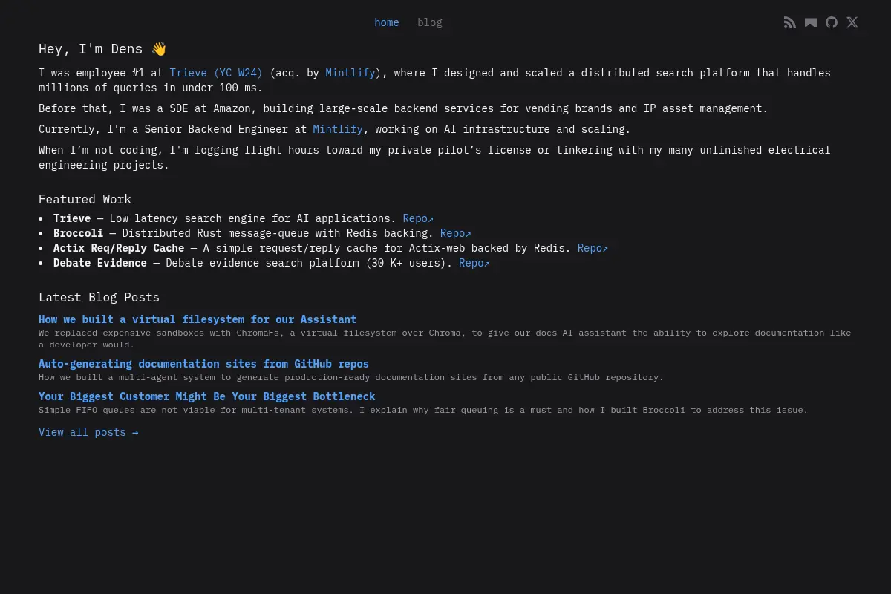The height and width of the screenshot is (594, 891).
Task: Click the bookmark-shaped icon in header
Action: click(811, 22)
